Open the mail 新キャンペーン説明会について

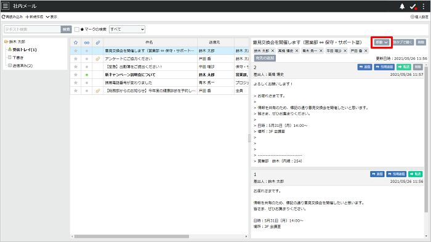tap(130, 75)
